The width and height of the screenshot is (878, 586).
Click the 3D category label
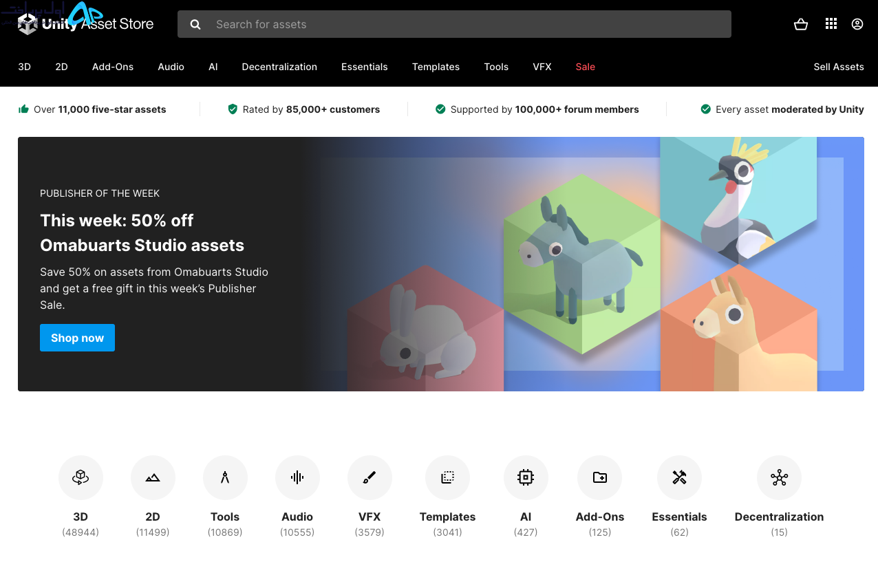point(81,517)
